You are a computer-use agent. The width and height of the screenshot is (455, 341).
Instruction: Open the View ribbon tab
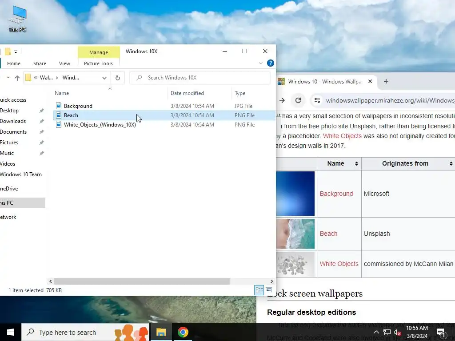click(x=65, y=63)
